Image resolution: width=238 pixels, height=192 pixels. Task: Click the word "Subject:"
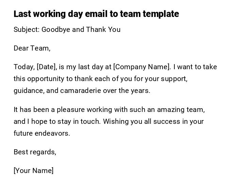[27, 30]
